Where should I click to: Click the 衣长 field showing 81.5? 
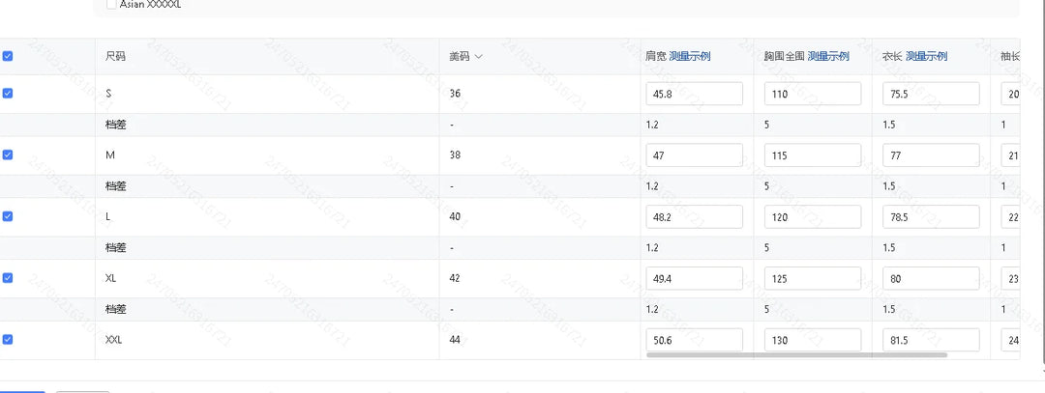pyautogui.click(x=931, y=340)
